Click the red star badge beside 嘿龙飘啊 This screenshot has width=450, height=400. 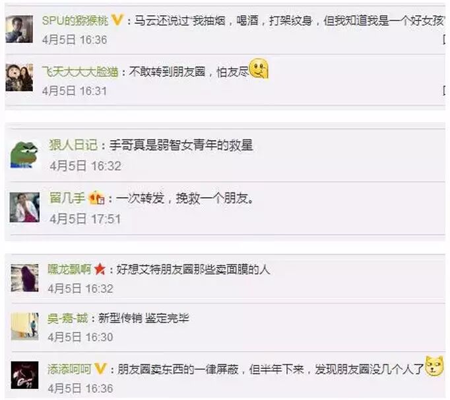100,269
